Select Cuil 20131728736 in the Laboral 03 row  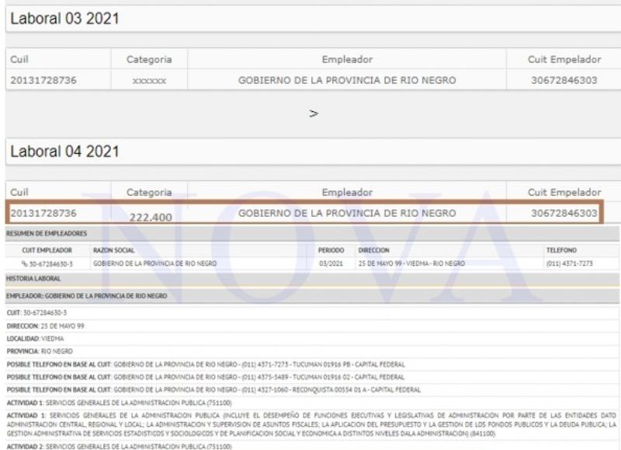coord(43,80)
